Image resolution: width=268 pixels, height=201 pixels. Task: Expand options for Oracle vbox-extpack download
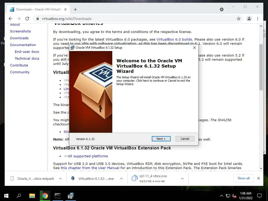pos(60,178)
